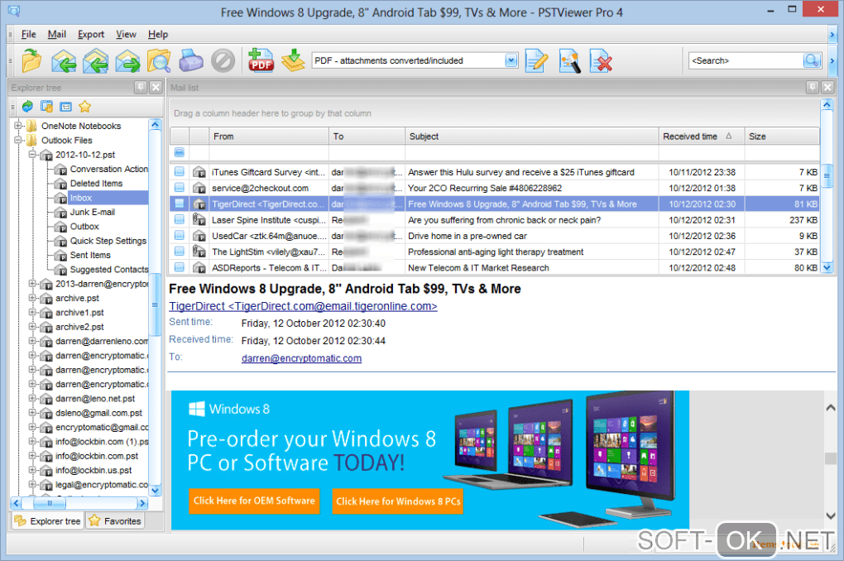The height and width of the screenshot is (561, 844).
Task: Click the Print toolbar icon
Action: [191, 60]
